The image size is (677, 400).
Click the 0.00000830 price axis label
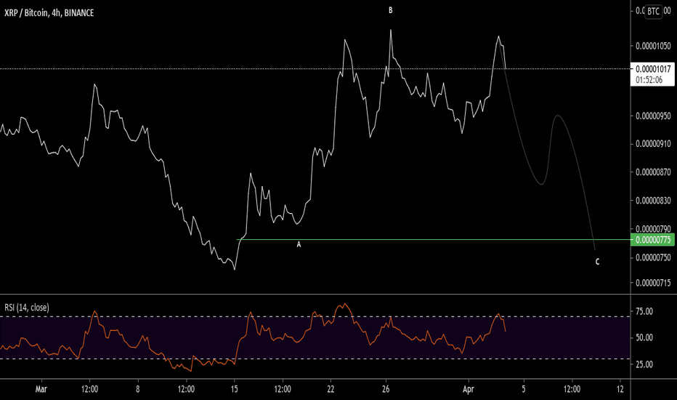(653, 200)
